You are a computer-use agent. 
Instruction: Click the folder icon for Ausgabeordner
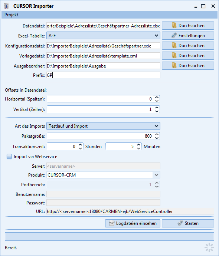[174, 65]
